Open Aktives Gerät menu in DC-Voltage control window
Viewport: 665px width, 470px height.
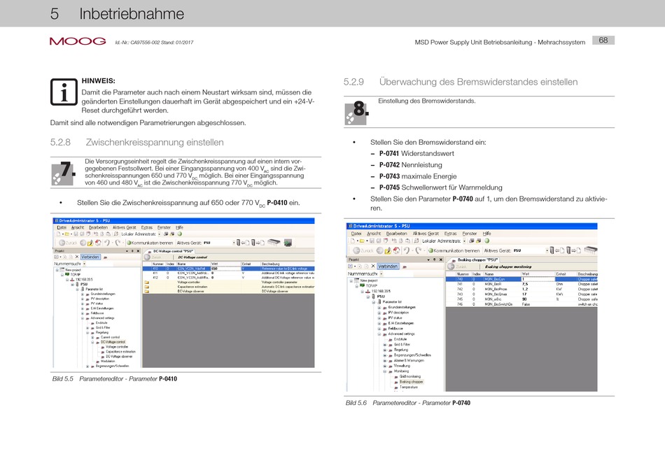coord(125,227)
